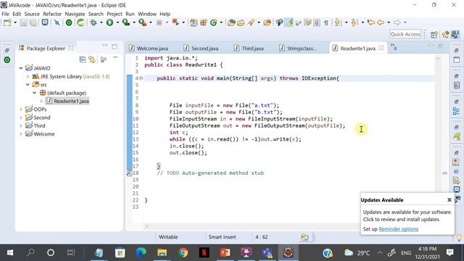This screenshot has width=464, height=261.
Task: Click the Back navigation arrow icon
Action: 381,22
